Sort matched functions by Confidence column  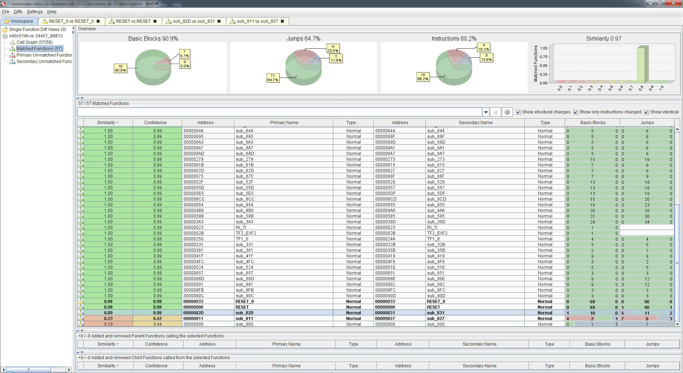pyautogui.click(x=157, y=123)
